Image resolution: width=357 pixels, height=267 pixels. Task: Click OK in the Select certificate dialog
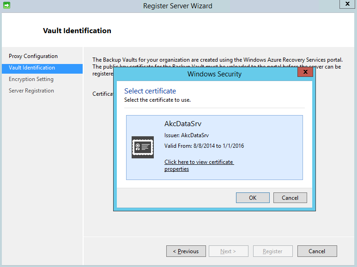point(253,198)
